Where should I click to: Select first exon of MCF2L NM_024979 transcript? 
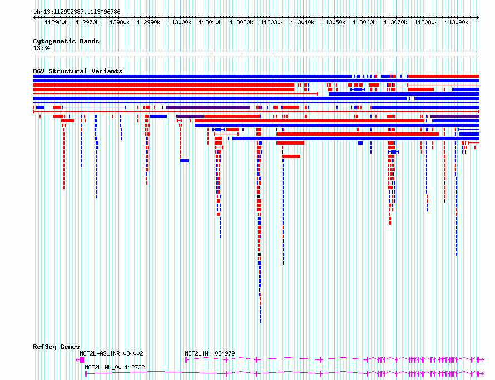point(186,360)
